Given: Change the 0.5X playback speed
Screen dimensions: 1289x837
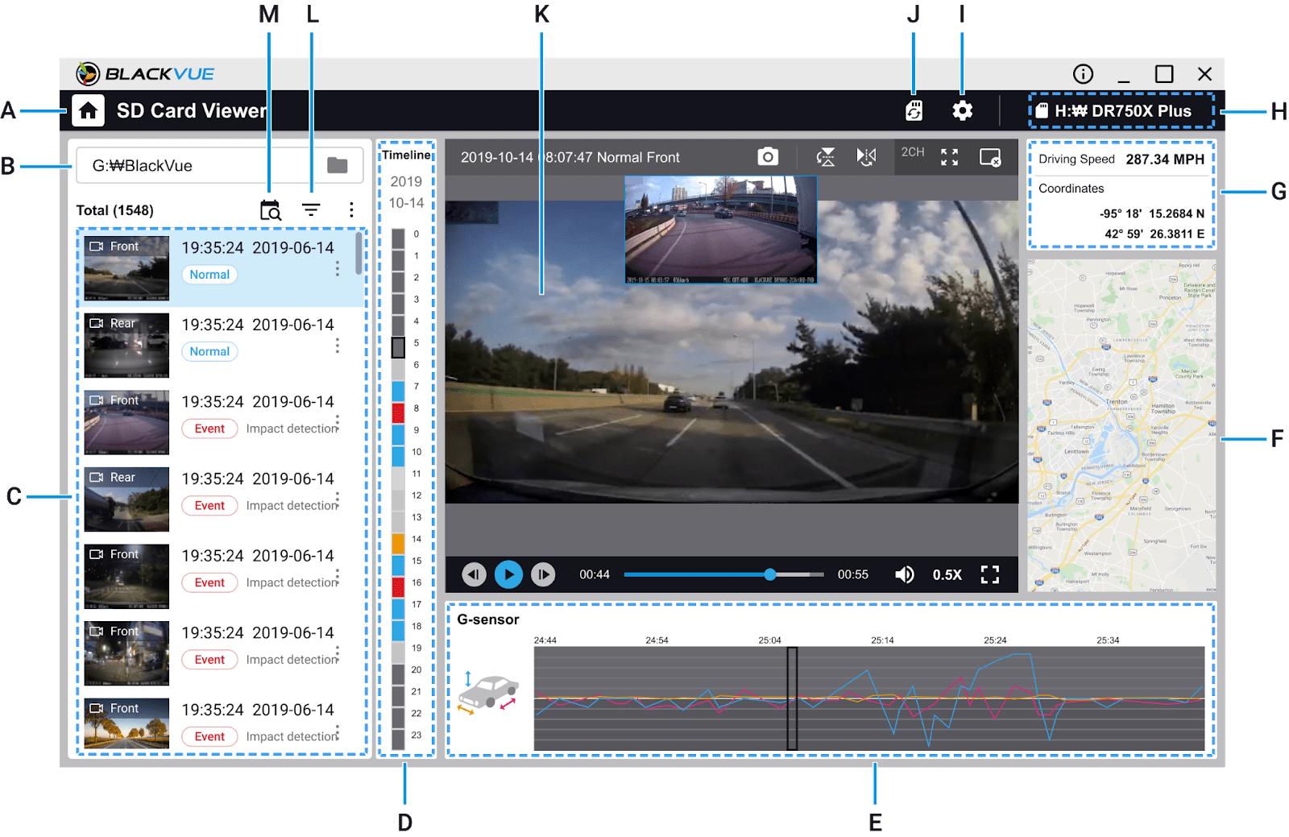Looking at the screenshot, I should pyautogui.click(x=947, y=574).
